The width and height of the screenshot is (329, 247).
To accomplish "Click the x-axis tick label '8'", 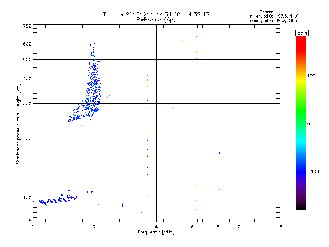I will pyautogui.click(x=218, y=227).
